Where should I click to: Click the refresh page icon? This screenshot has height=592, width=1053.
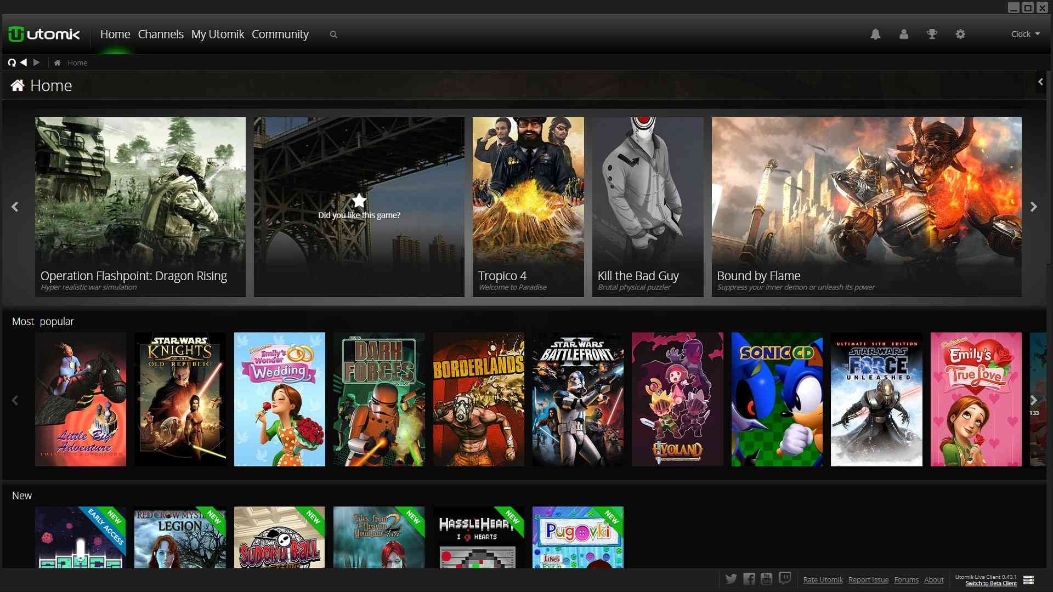12,62
